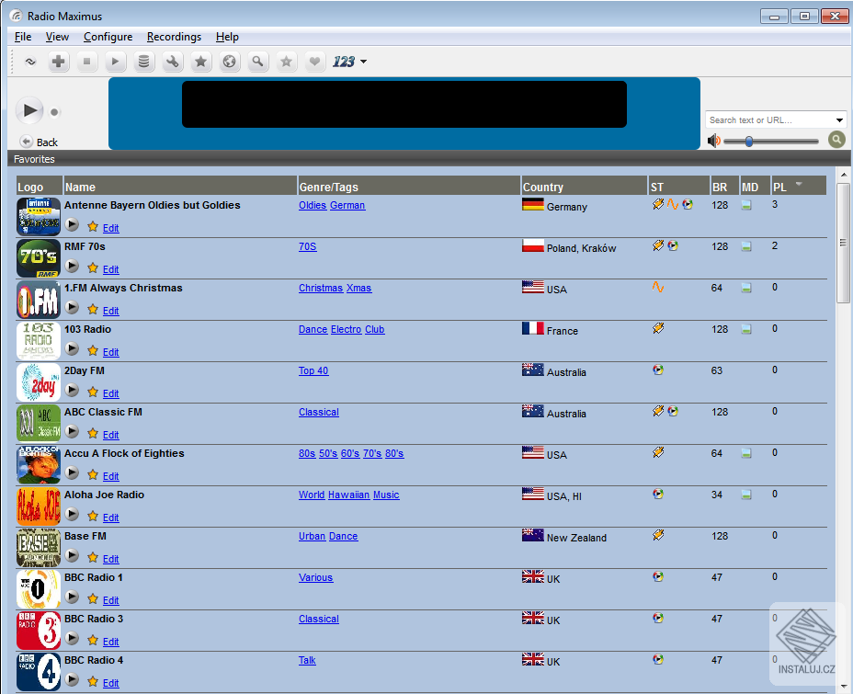The height and width of the screenshot is (694, 853).
Task: Click the volume slider handle
Action: pyautogui.click(x=749, y=142)
